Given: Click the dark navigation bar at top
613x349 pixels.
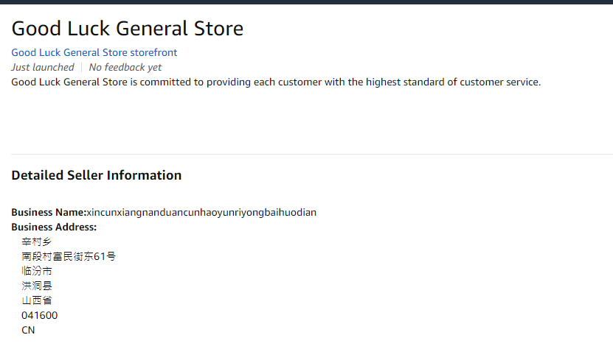Looking at the screenshot, I should [x=306, y=1].
